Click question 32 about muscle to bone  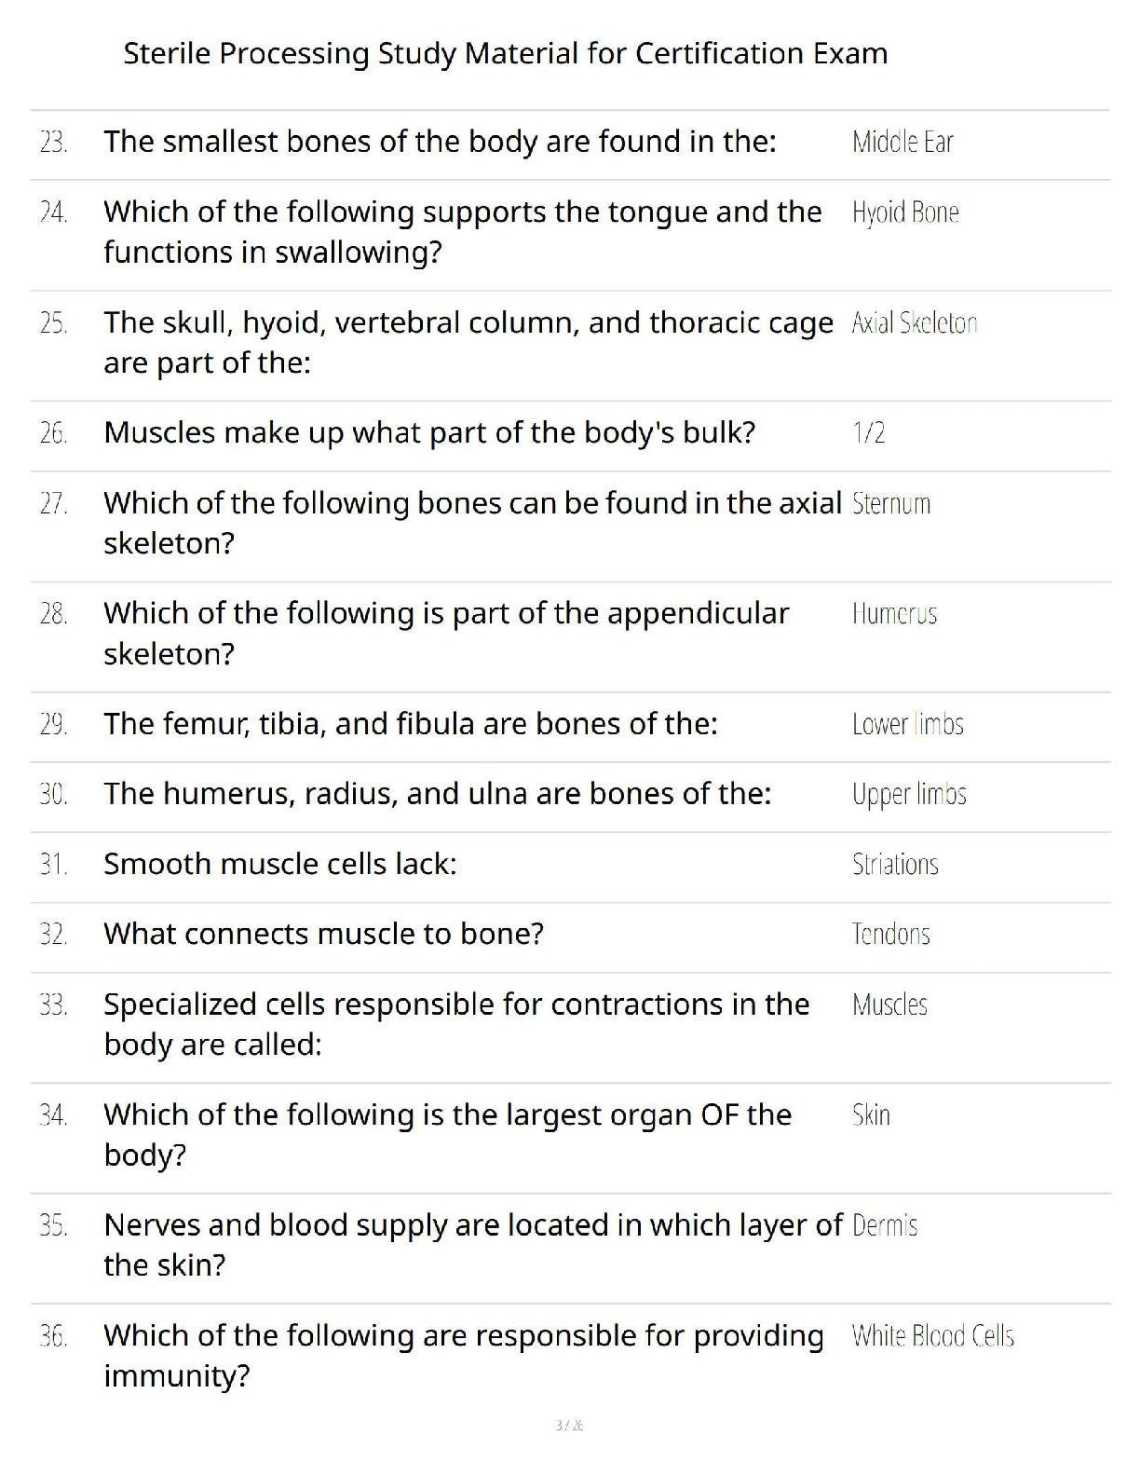click(x=323, y=934)
